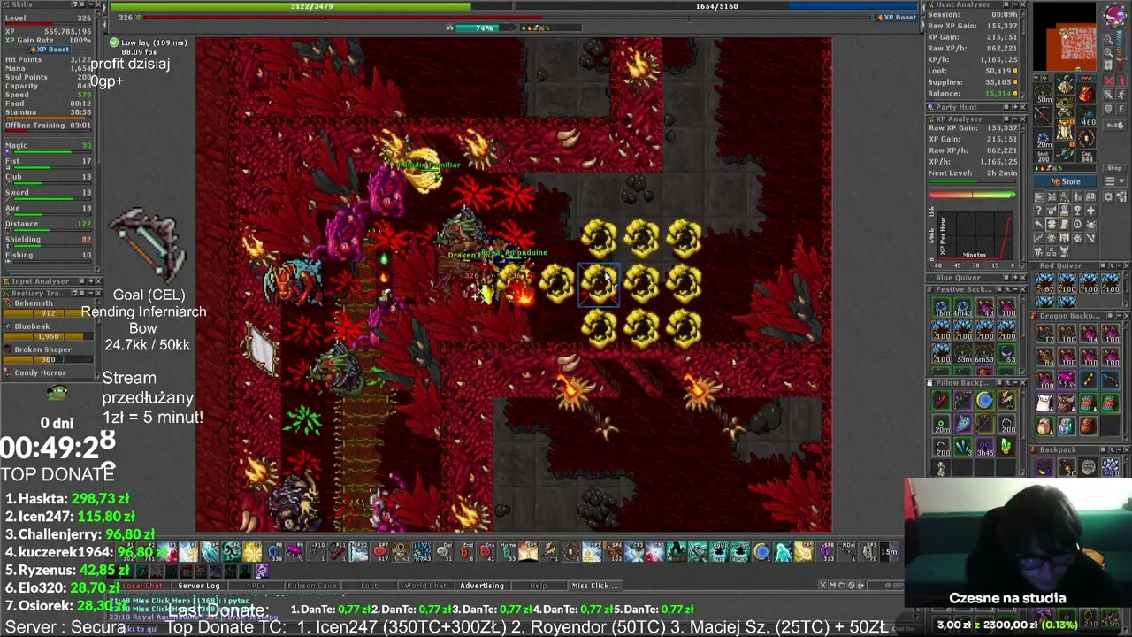This screenshot has width=1132, height=637.
Task: Click the white sheep bag in Dragon Backpack
Action: (1045, 403)
